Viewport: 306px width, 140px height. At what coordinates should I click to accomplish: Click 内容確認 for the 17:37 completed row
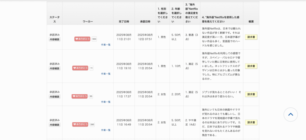[54, 96]
